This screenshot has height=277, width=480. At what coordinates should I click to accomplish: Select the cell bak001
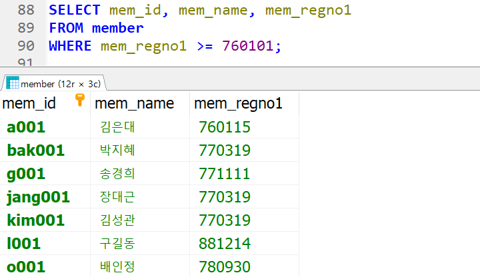point(45,150)
